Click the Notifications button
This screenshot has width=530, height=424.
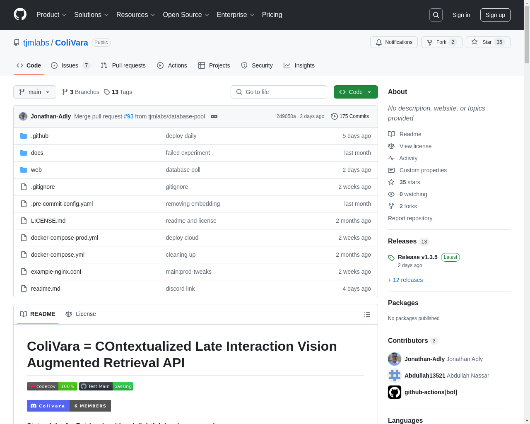click(394, 42)
